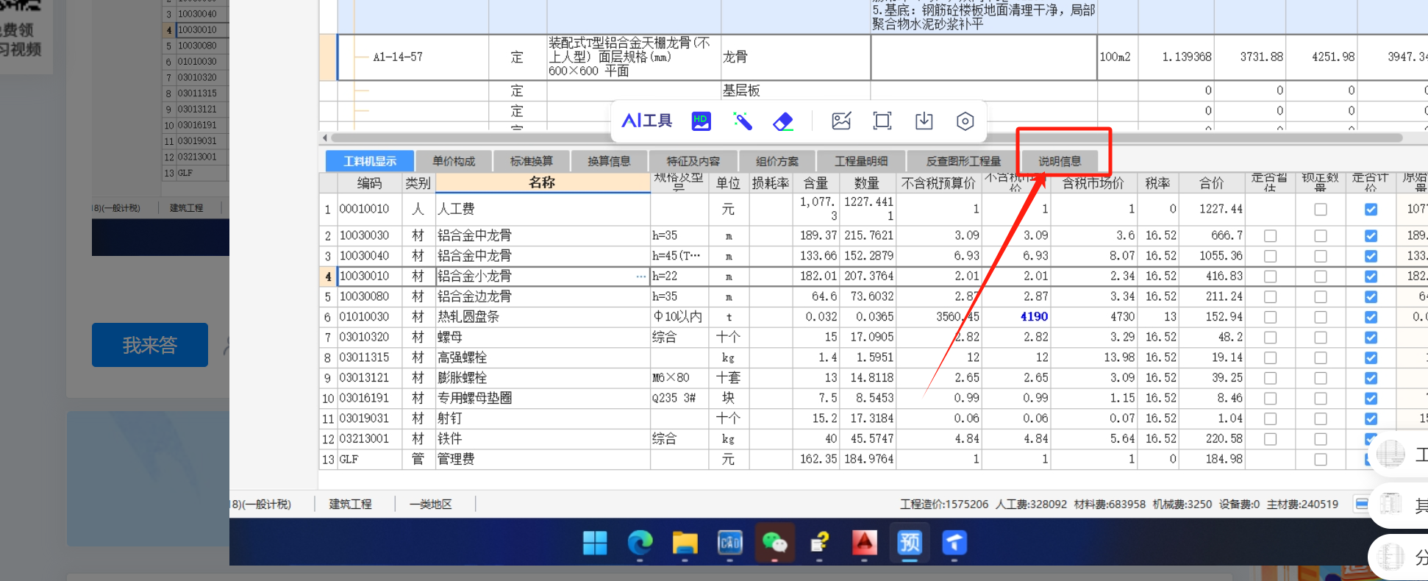Image resolution: width=1428 pixels, height=581 pixels.
Task: Click the 管理费 name cell
Action: pyautogui.click(x=543, y=459)
